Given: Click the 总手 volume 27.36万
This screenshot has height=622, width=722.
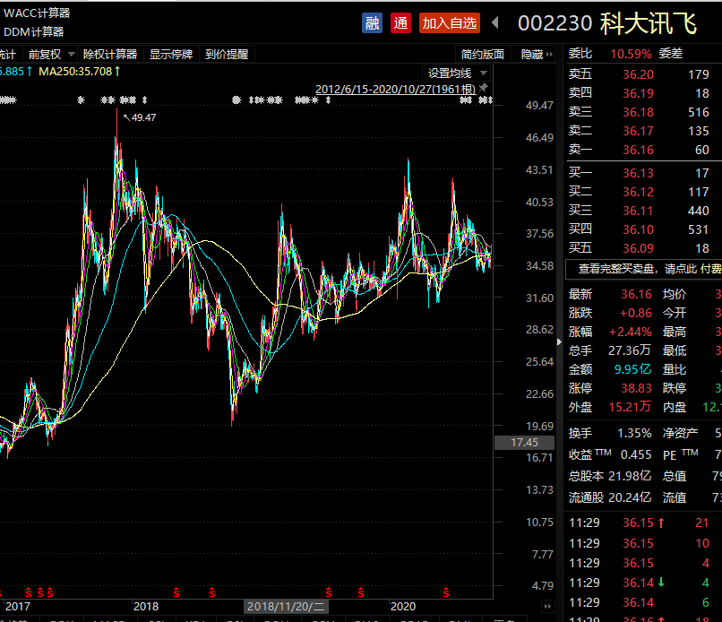Looking at the screenshot, I should pos(630,350).
